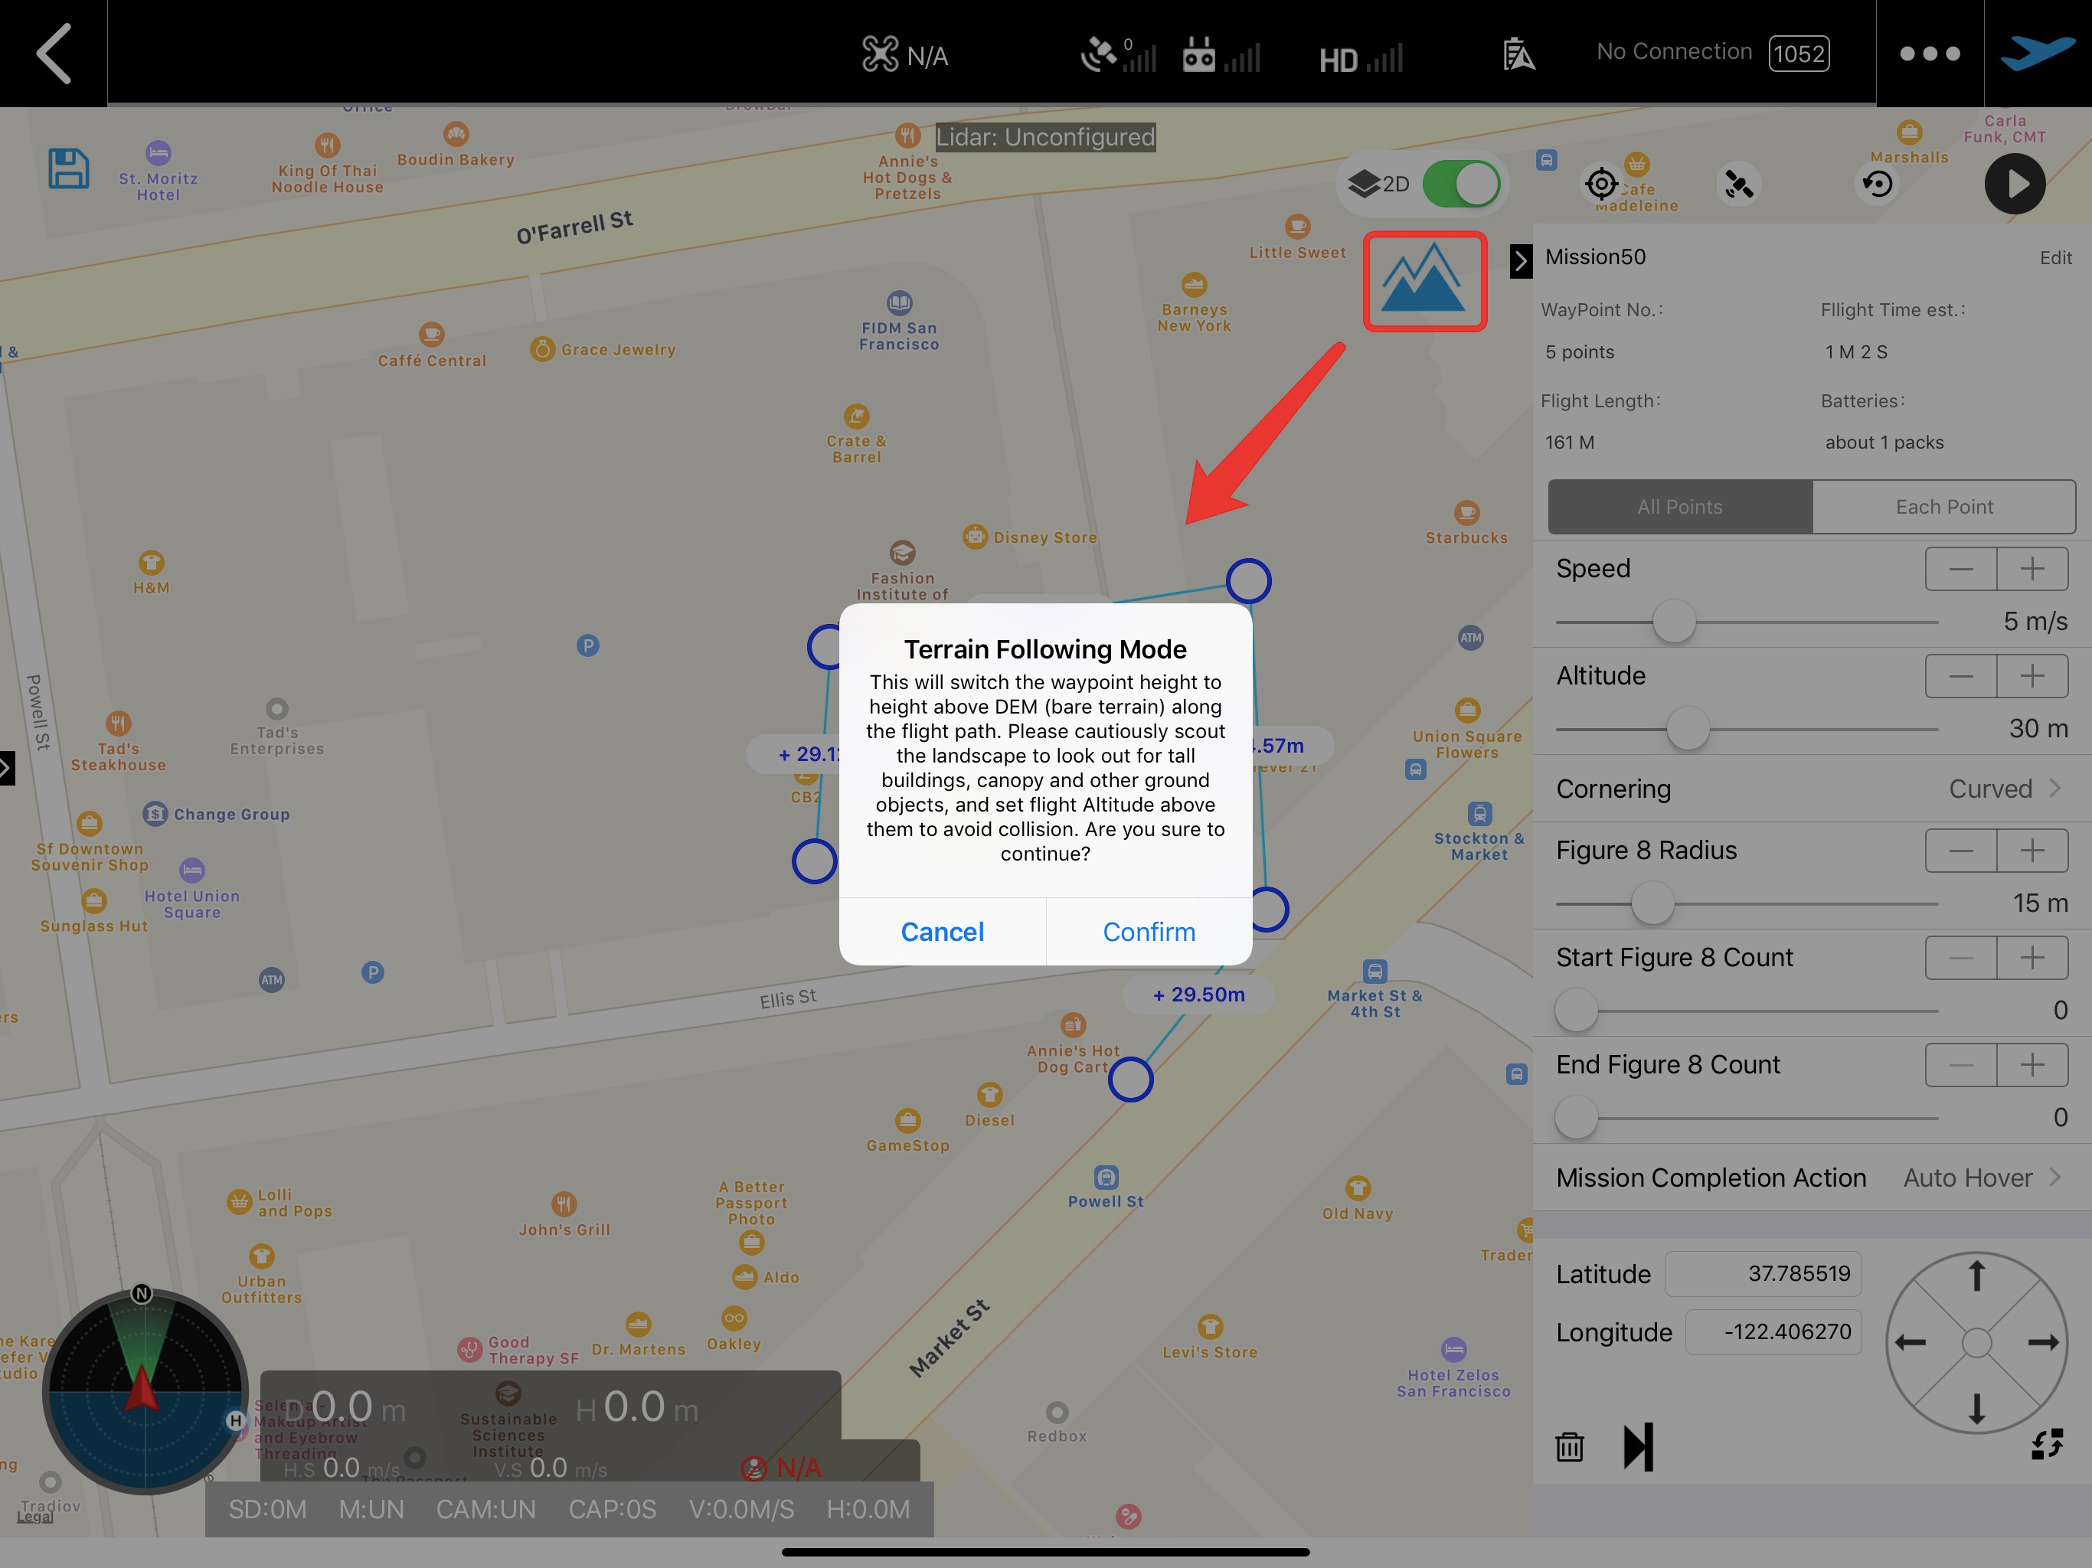Click the End Figure 8 Count slider handle

pos(1576,1118)
